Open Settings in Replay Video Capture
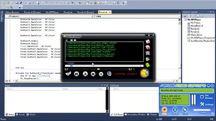The width and height of the screenshot is (216, 121). tap(207, 104)
